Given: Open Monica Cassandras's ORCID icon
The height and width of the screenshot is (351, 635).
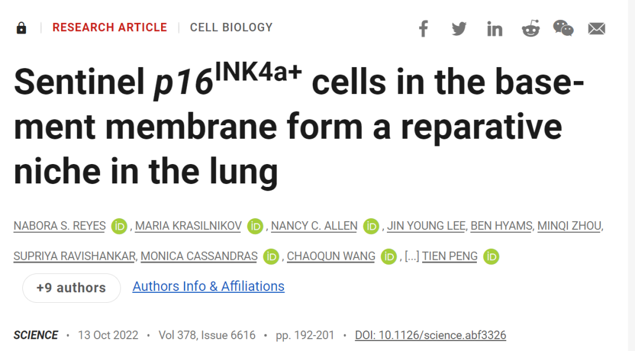Looking at the screenshot, I should 271,256.
